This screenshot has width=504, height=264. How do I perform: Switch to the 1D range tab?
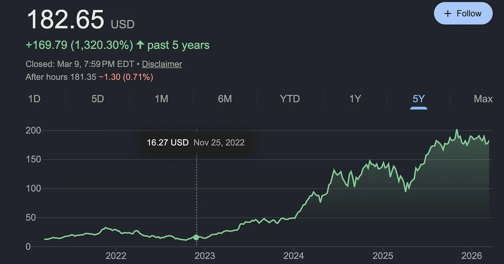(34, 99)
